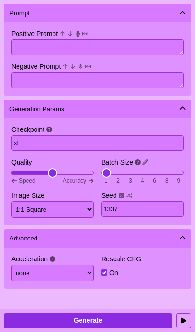Click the down arrow beside Positive Prompt
The width and height of the screenshot is (195, 332).
70,34
